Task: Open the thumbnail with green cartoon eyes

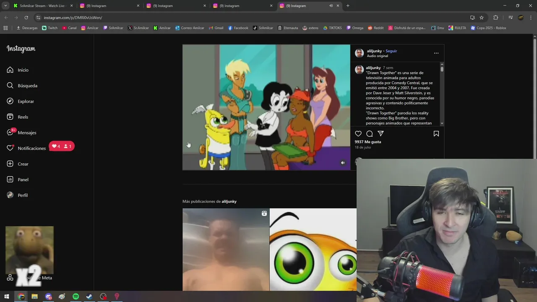Action: [313, 250]
